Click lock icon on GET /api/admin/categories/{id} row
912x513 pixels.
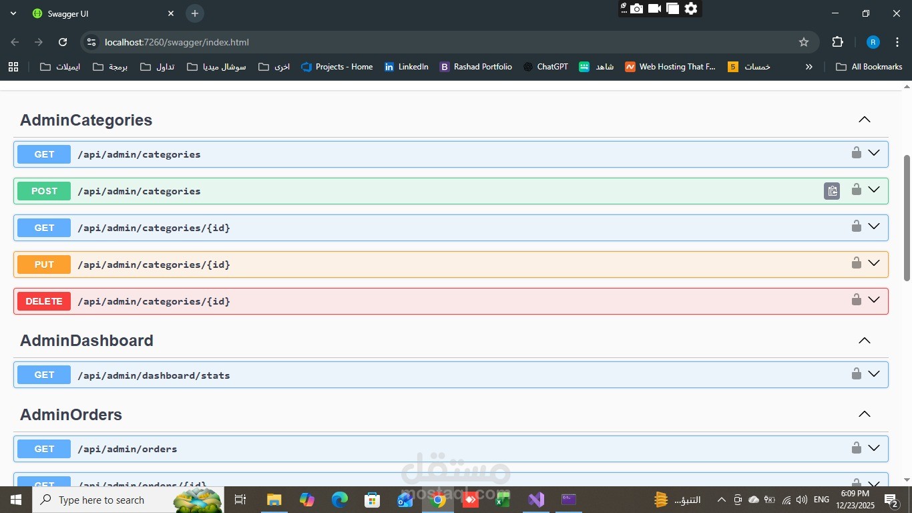(x=856, y=226)
